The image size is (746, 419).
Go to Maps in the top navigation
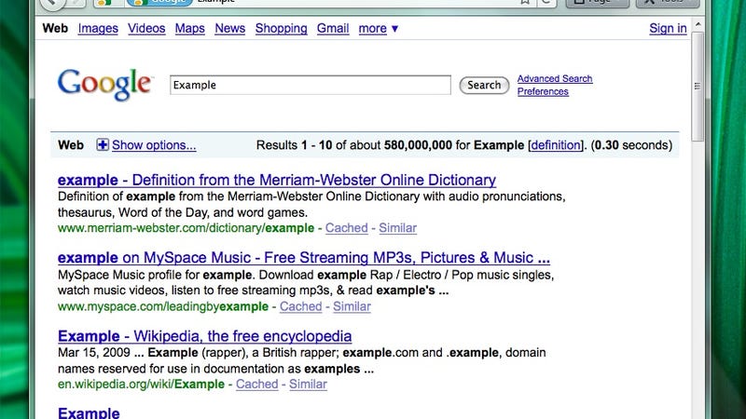click(190, 29)
